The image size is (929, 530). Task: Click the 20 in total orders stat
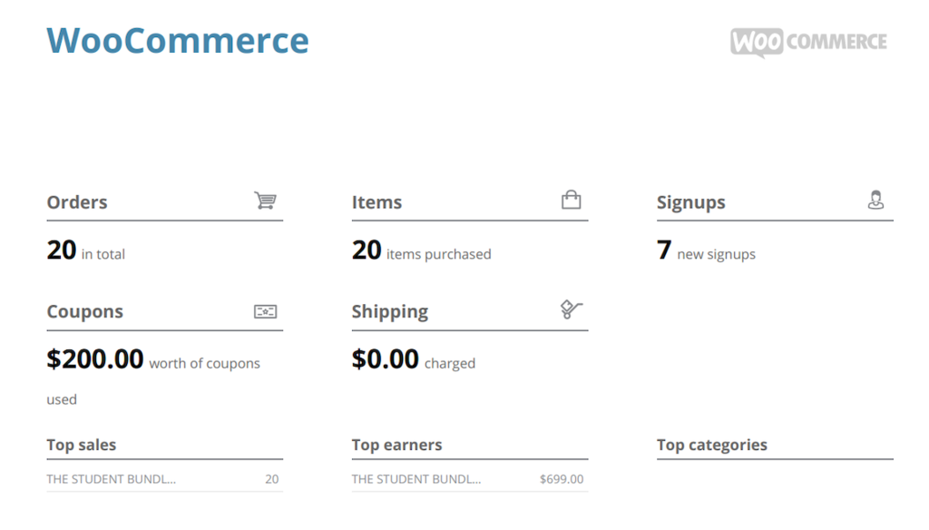point(85,251)
